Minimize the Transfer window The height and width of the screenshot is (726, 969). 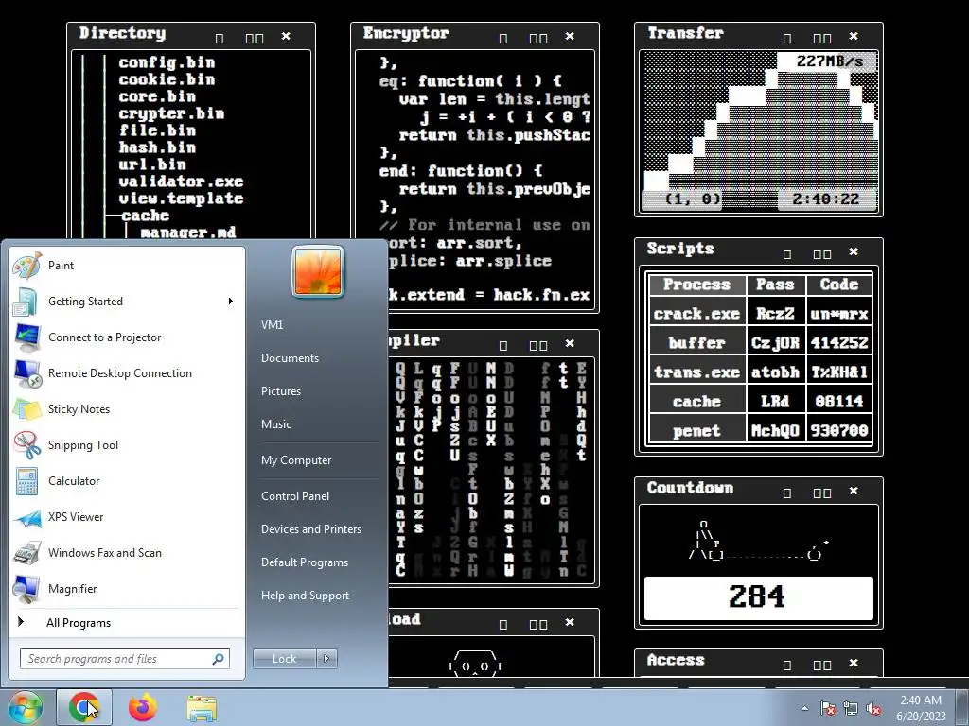coord(786,38)
